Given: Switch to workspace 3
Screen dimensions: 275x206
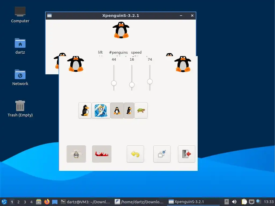Looking at the screenshot, I should (25, 202).
